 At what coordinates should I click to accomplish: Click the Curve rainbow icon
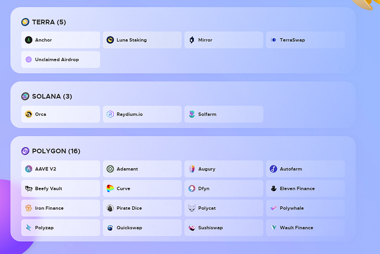click(x=110, y=188)
